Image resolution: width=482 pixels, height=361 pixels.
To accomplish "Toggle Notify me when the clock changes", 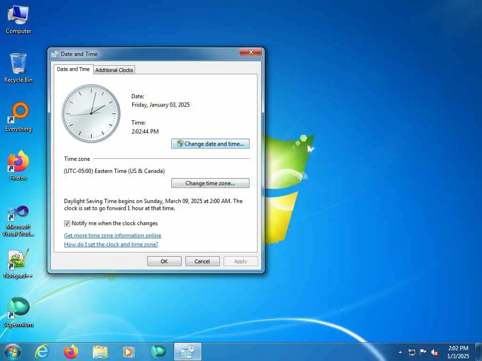I will (67, 223).
